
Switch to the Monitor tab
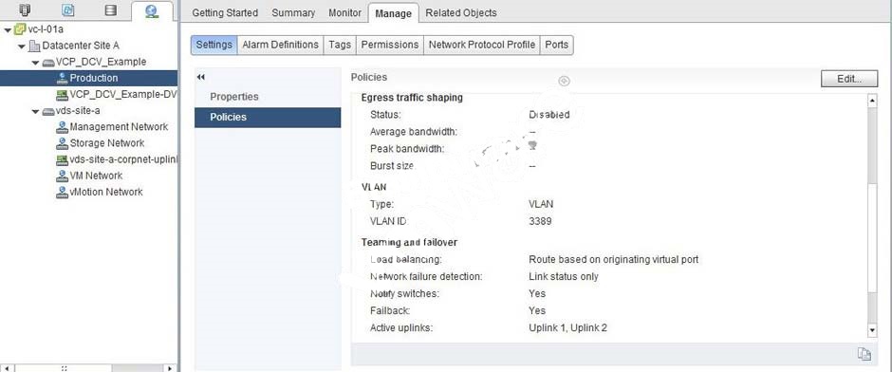click(344, 12)
